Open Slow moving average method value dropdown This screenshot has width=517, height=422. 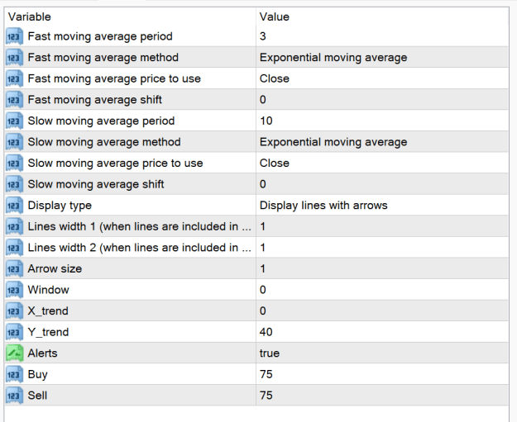pos(382,142)
